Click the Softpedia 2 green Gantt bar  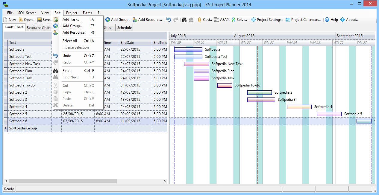point(260,92)
